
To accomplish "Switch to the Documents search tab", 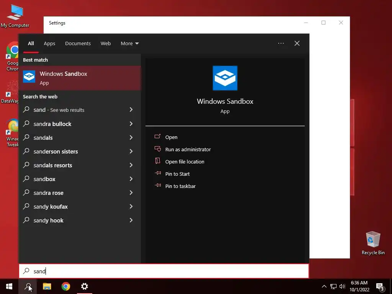I will point(78,44).
